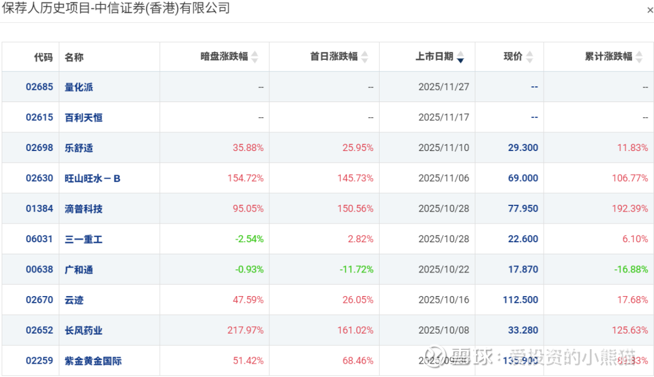Select price 77.950

(523, 208)
